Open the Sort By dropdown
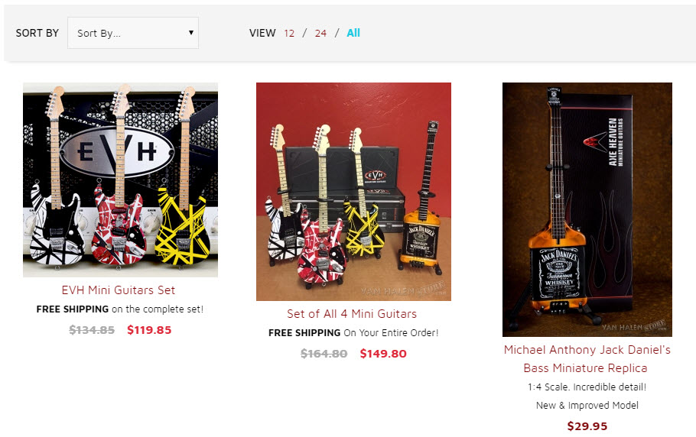Image resolution: width=696 pixels, height=437 pixels. coord(133,33)
